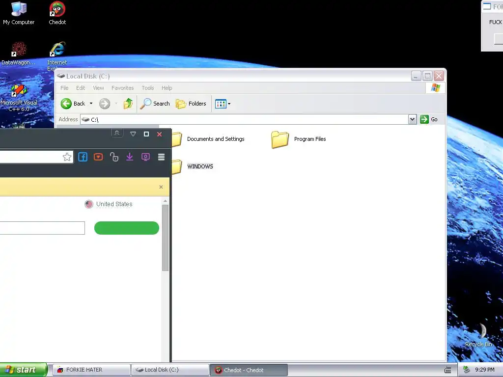
Task: Open Back history dropdown arrow
Action: tap(91, 104)
